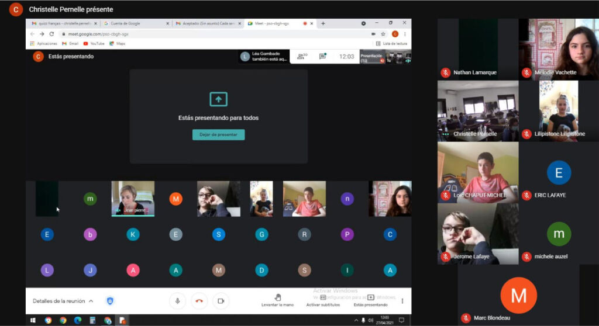Expand Detalles de la reunión
Screen dimensions: 599x326
pyautogui.click(x=63, y=301)
